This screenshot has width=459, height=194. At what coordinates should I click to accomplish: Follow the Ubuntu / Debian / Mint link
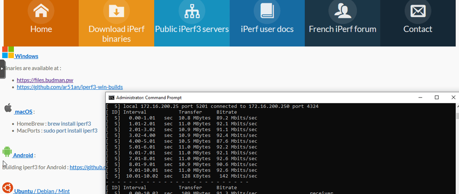pyautogui.click(x=42, y=191)
